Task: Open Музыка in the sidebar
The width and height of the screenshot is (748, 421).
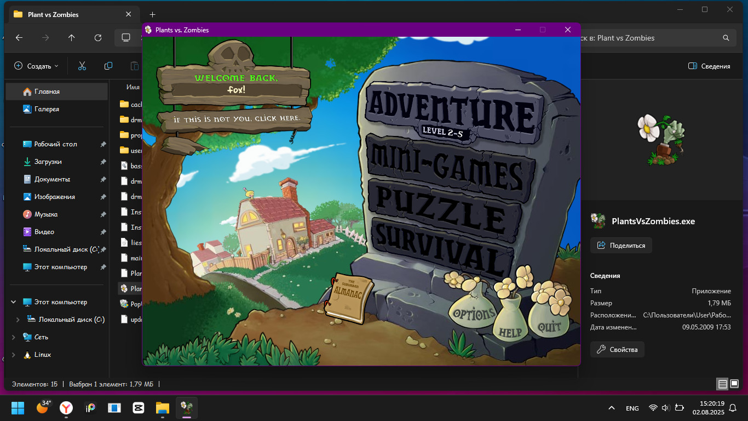Action: pyautogui.click(x=57, y=214)
